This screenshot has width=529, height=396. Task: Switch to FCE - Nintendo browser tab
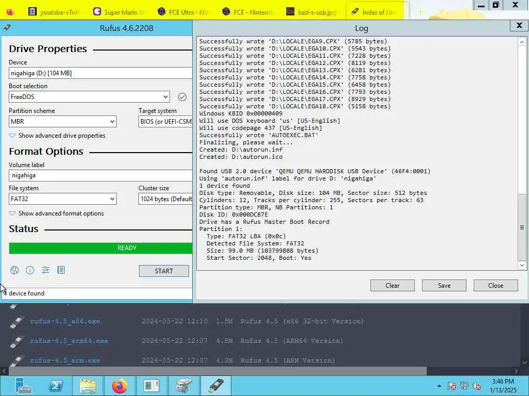(x=248, y=12)
